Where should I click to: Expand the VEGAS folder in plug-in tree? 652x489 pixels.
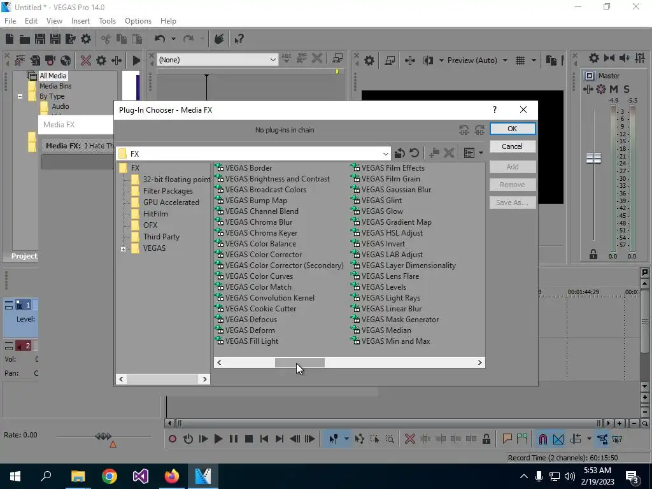tap(123, 249)
